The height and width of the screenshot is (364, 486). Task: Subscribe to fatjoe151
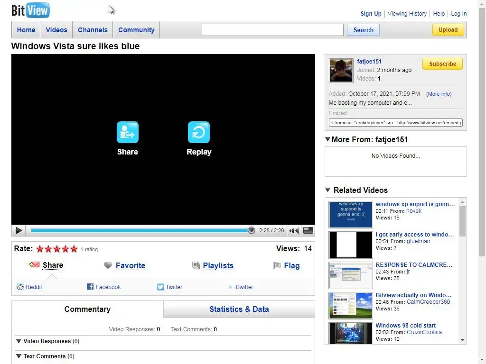tap(442, 64)
